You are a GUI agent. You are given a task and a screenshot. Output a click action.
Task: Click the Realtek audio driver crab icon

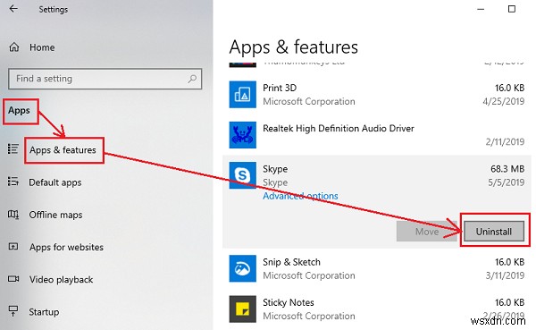point(242,135)
